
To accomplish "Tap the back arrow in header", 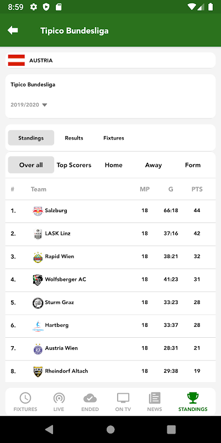I will coord(13,30).
